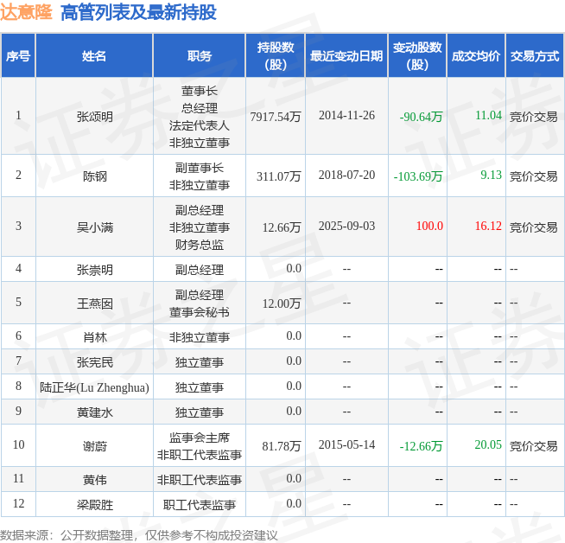
Task: Click the shareholding 12.66万 in row 3
Action: click(282, 227)
